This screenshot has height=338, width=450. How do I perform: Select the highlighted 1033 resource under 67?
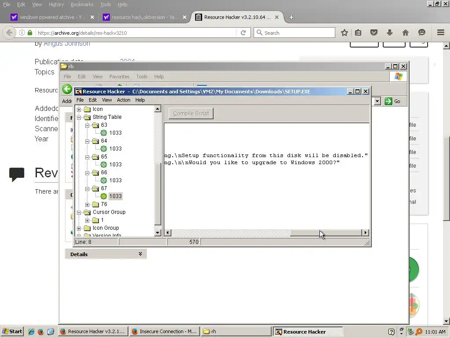(x=116, y=196)
